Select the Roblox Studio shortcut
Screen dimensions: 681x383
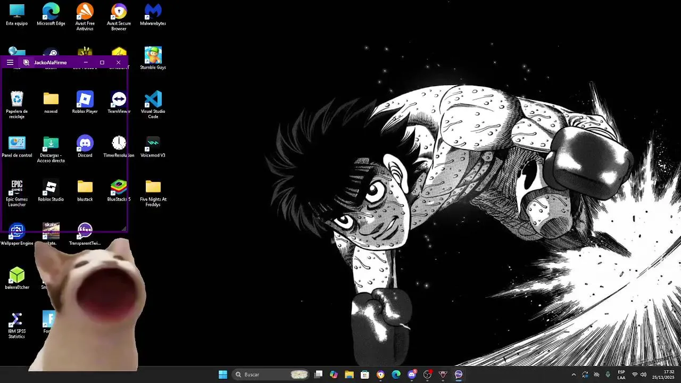(51, 191)
